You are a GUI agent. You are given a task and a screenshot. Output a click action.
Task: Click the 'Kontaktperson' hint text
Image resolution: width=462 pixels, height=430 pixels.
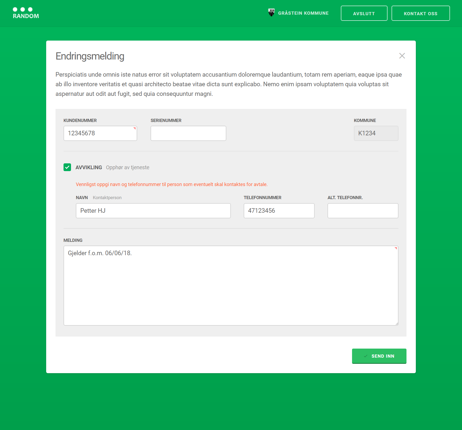[107, 198]
